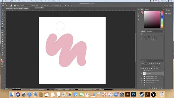Select the Eyedropper tool
The width and height of the screenshot is (174, 98).
(2, 24)
